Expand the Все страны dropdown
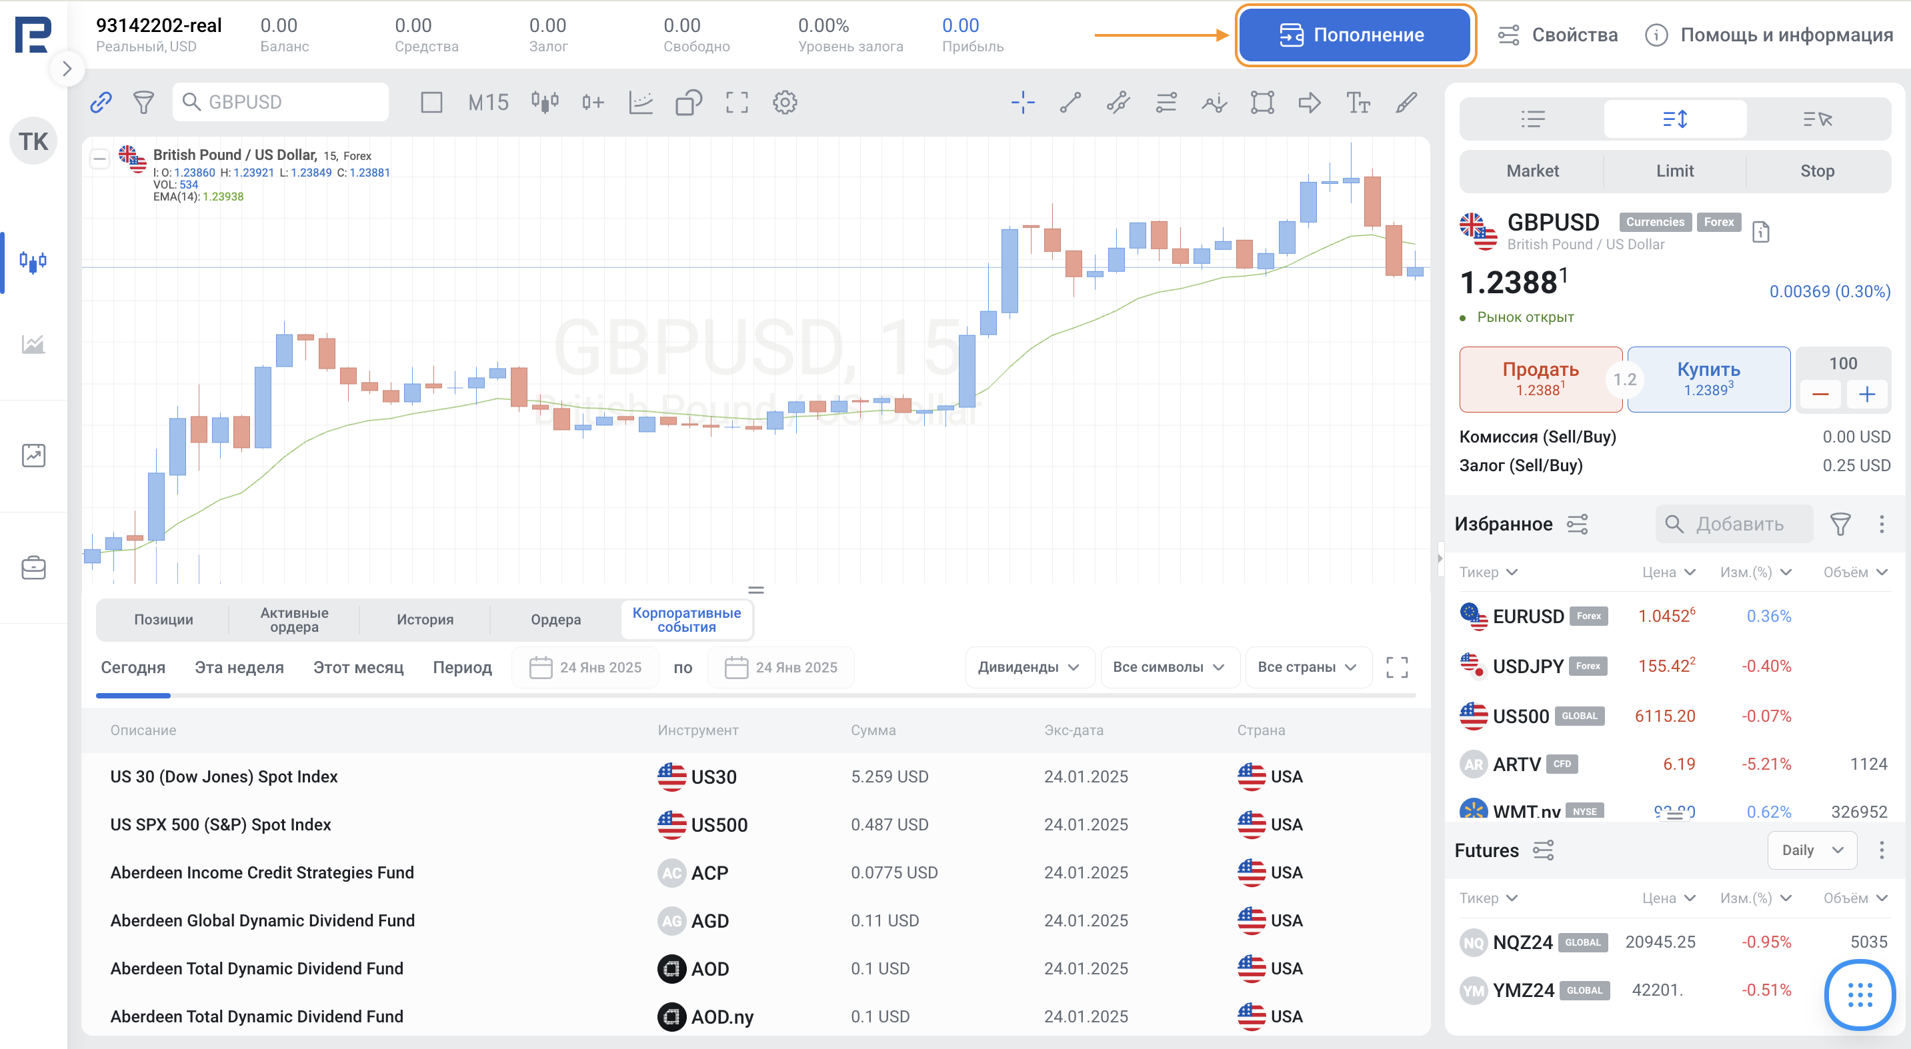 [x=1307, y=666]
